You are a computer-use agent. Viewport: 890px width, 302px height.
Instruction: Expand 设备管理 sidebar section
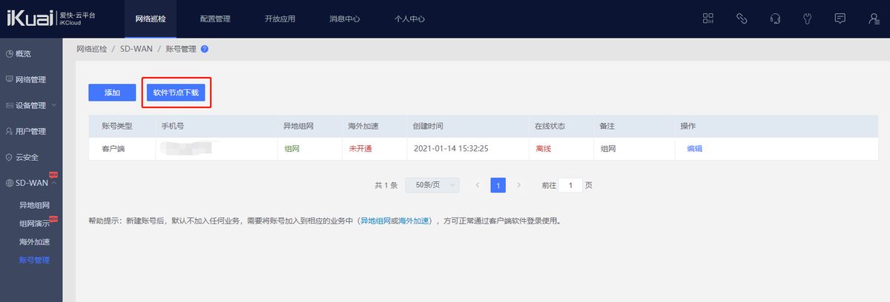pyautogui.click(x=31, y=105)
